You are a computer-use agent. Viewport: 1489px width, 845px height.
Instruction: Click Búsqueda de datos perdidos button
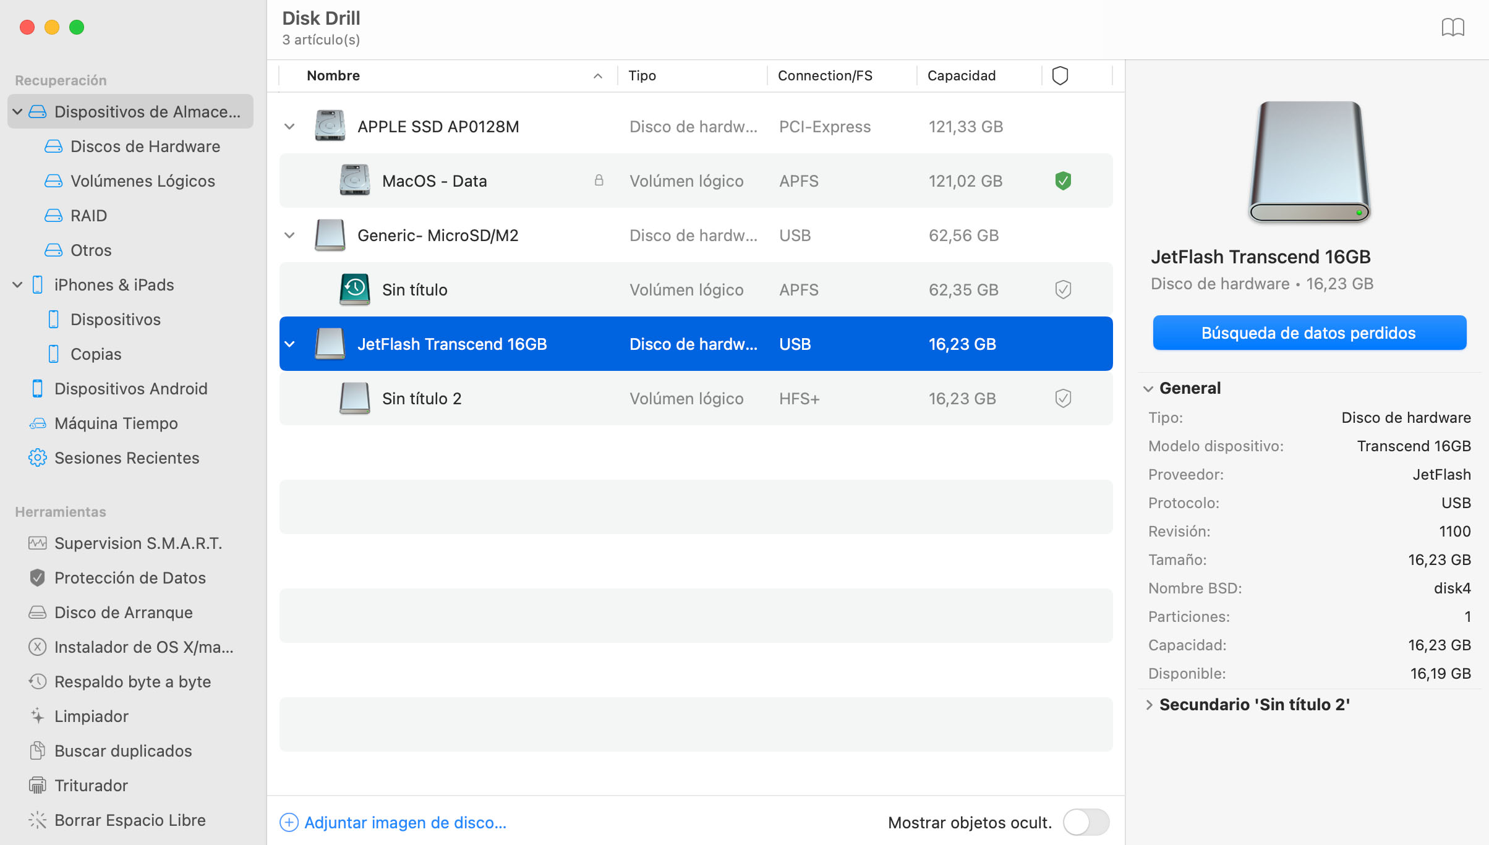[1309, 333]
